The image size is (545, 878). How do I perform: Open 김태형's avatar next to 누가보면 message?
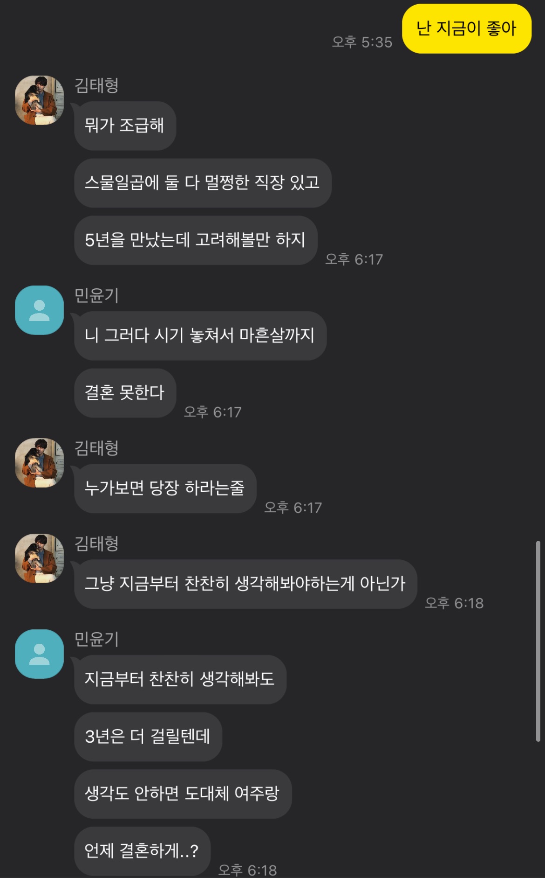(40, 463)
